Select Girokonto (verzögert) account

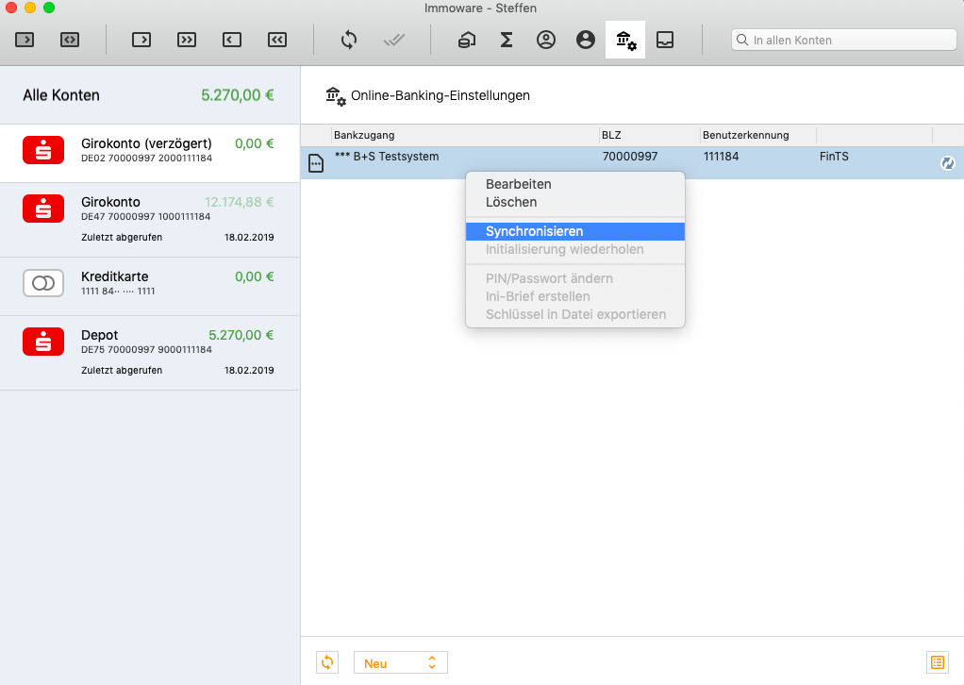(x=149, y=153)
